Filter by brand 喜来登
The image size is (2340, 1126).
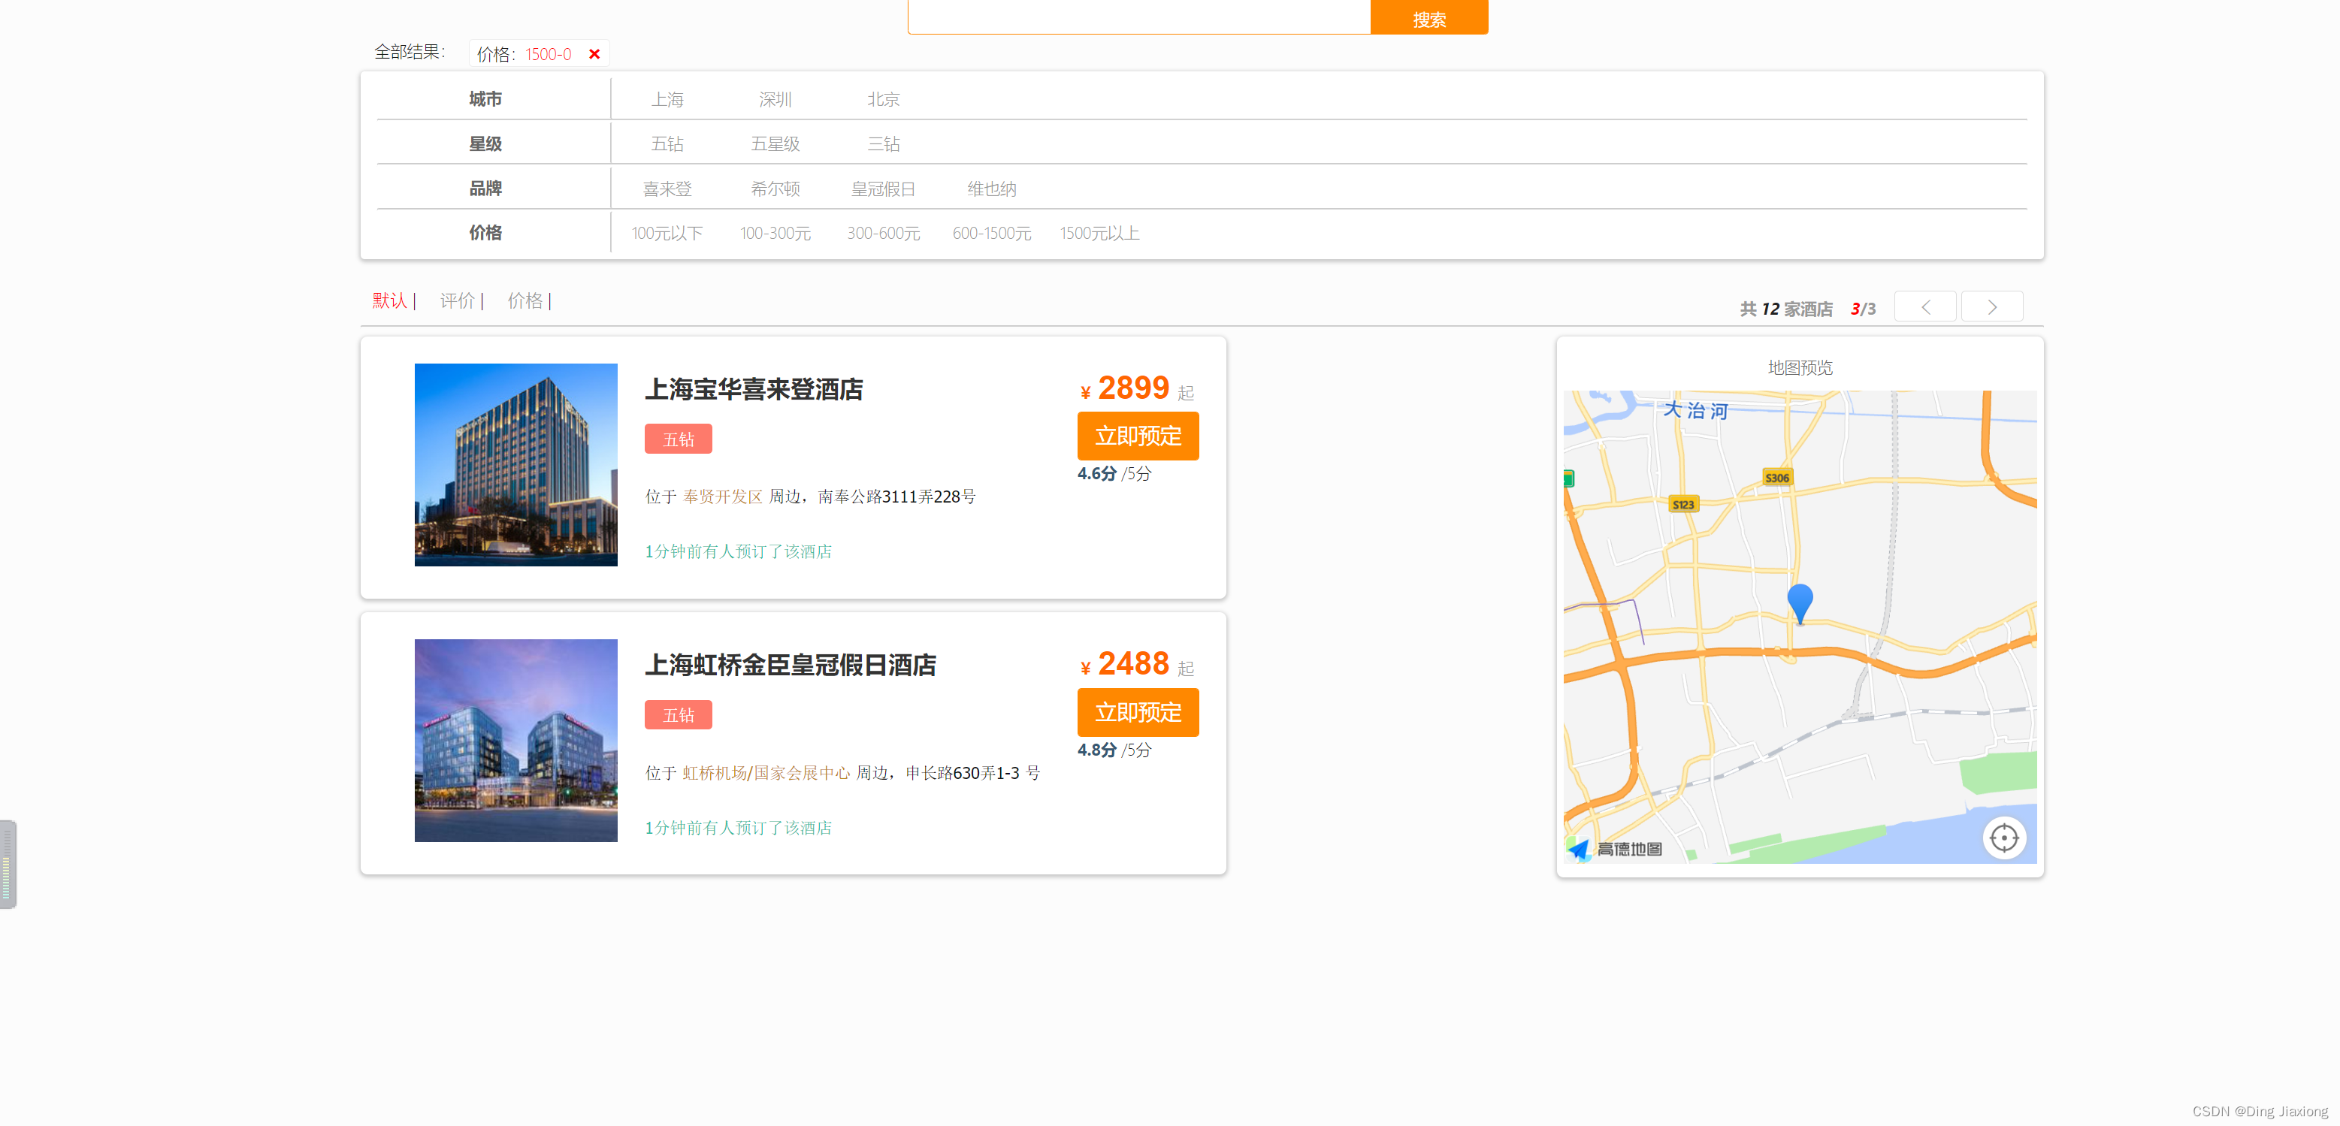coord(667,189)
